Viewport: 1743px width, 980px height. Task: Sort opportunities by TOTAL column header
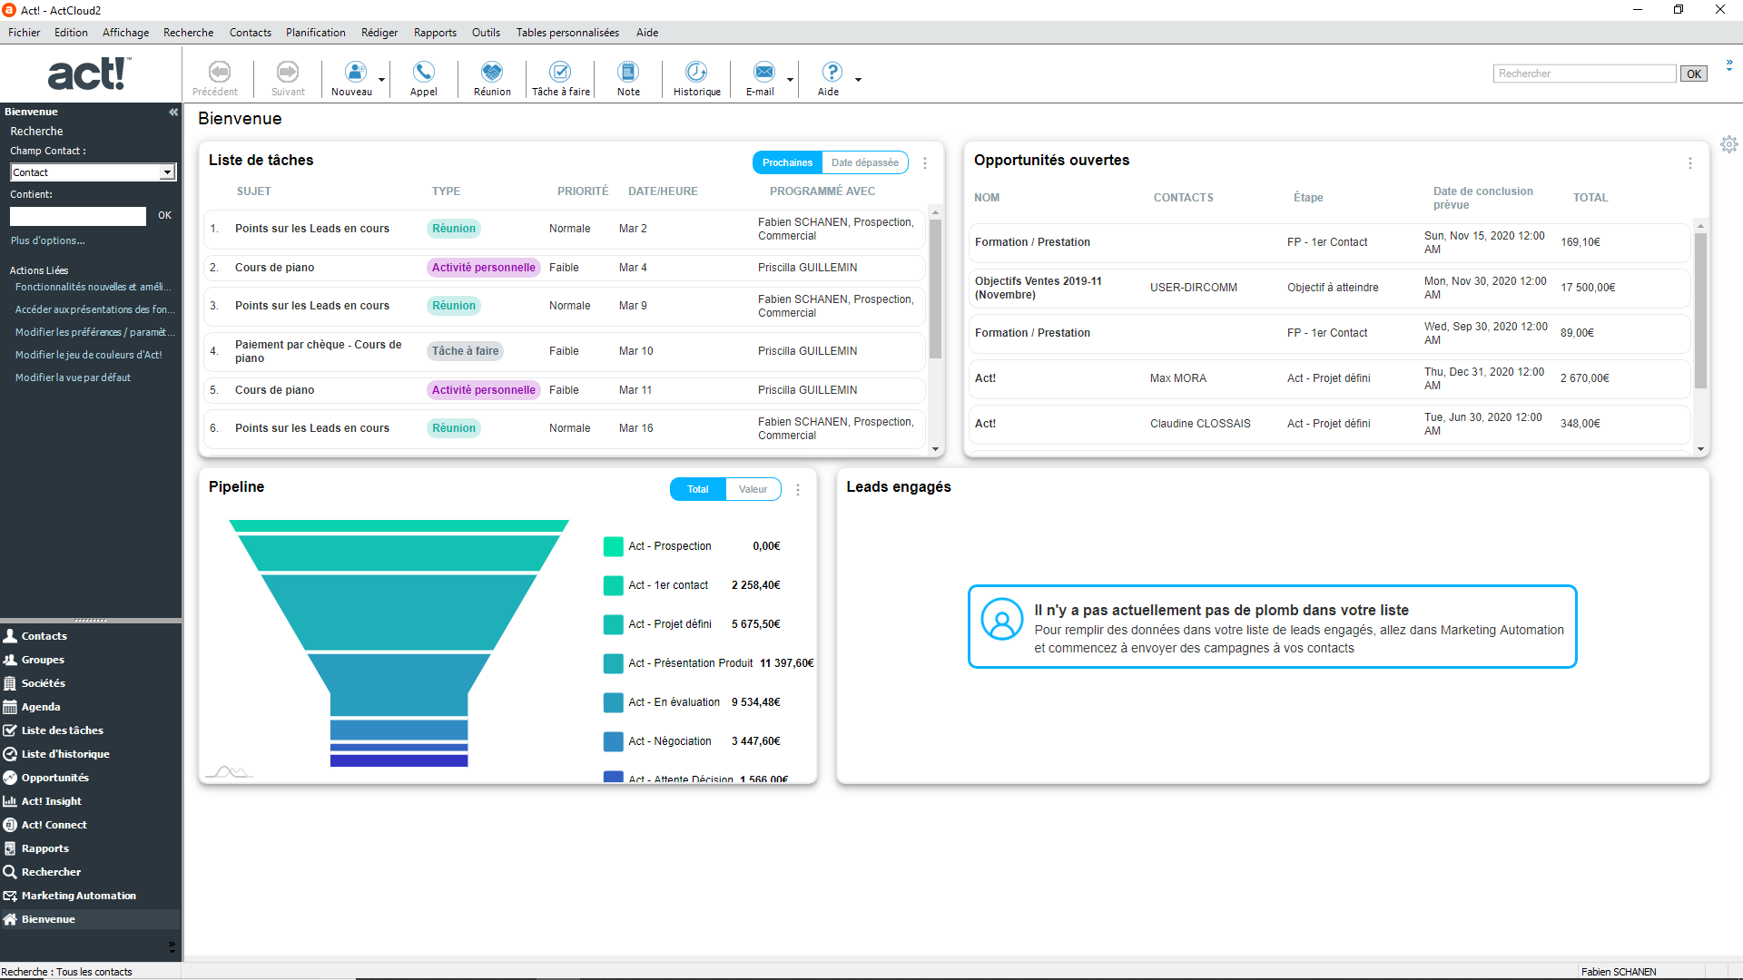coord(1590,198)
